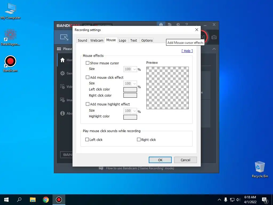Open mouse cursor Size dropdown
The height and width of the screenshot is (205, 273).
point(130,69)
